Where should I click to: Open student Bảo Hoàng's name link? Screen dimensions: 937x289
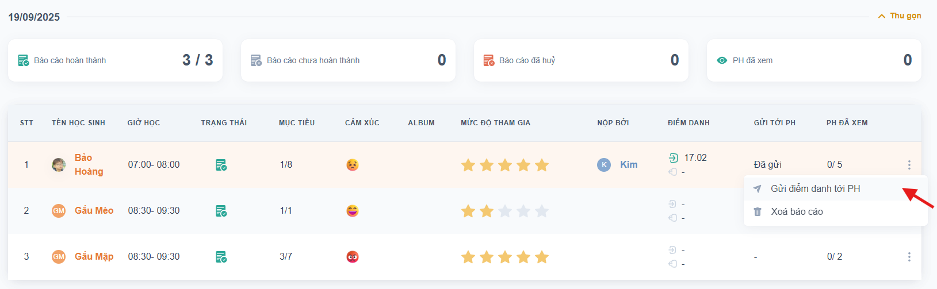click(x=89, y=164)
